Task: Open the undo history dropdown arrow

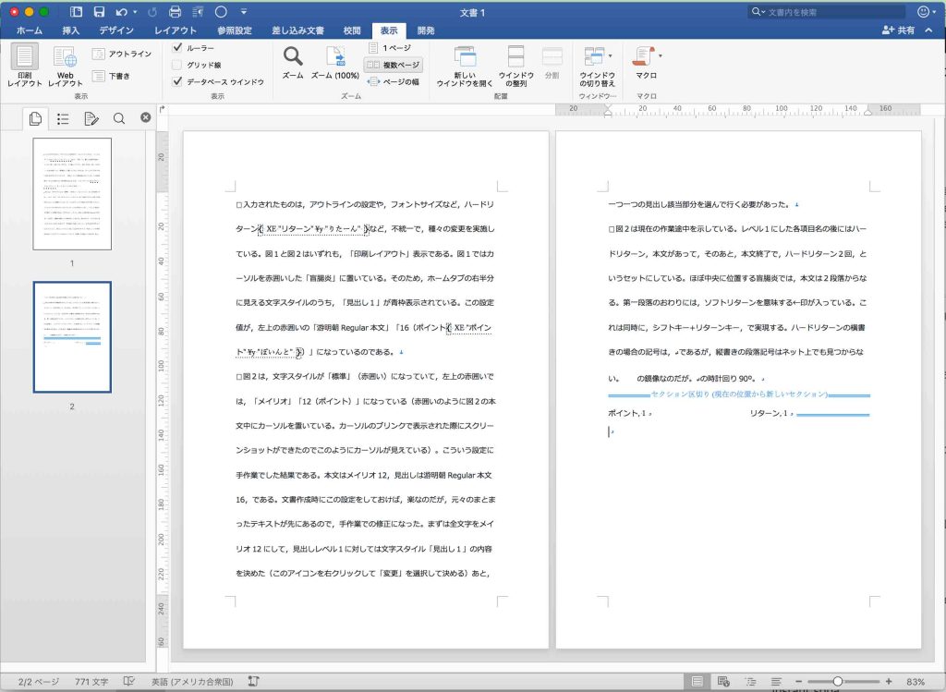Action: click(135, 11)
